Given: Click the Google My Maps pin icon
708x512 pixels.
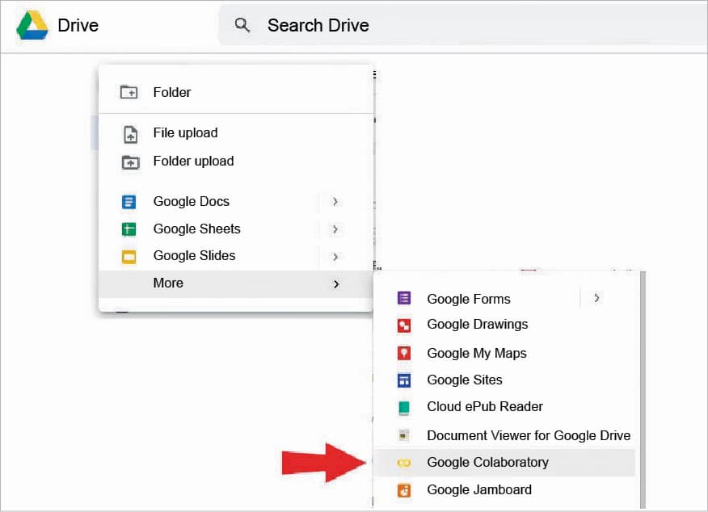Looking at the screenshot, I should pyautogui.click(x=404, y=353).
